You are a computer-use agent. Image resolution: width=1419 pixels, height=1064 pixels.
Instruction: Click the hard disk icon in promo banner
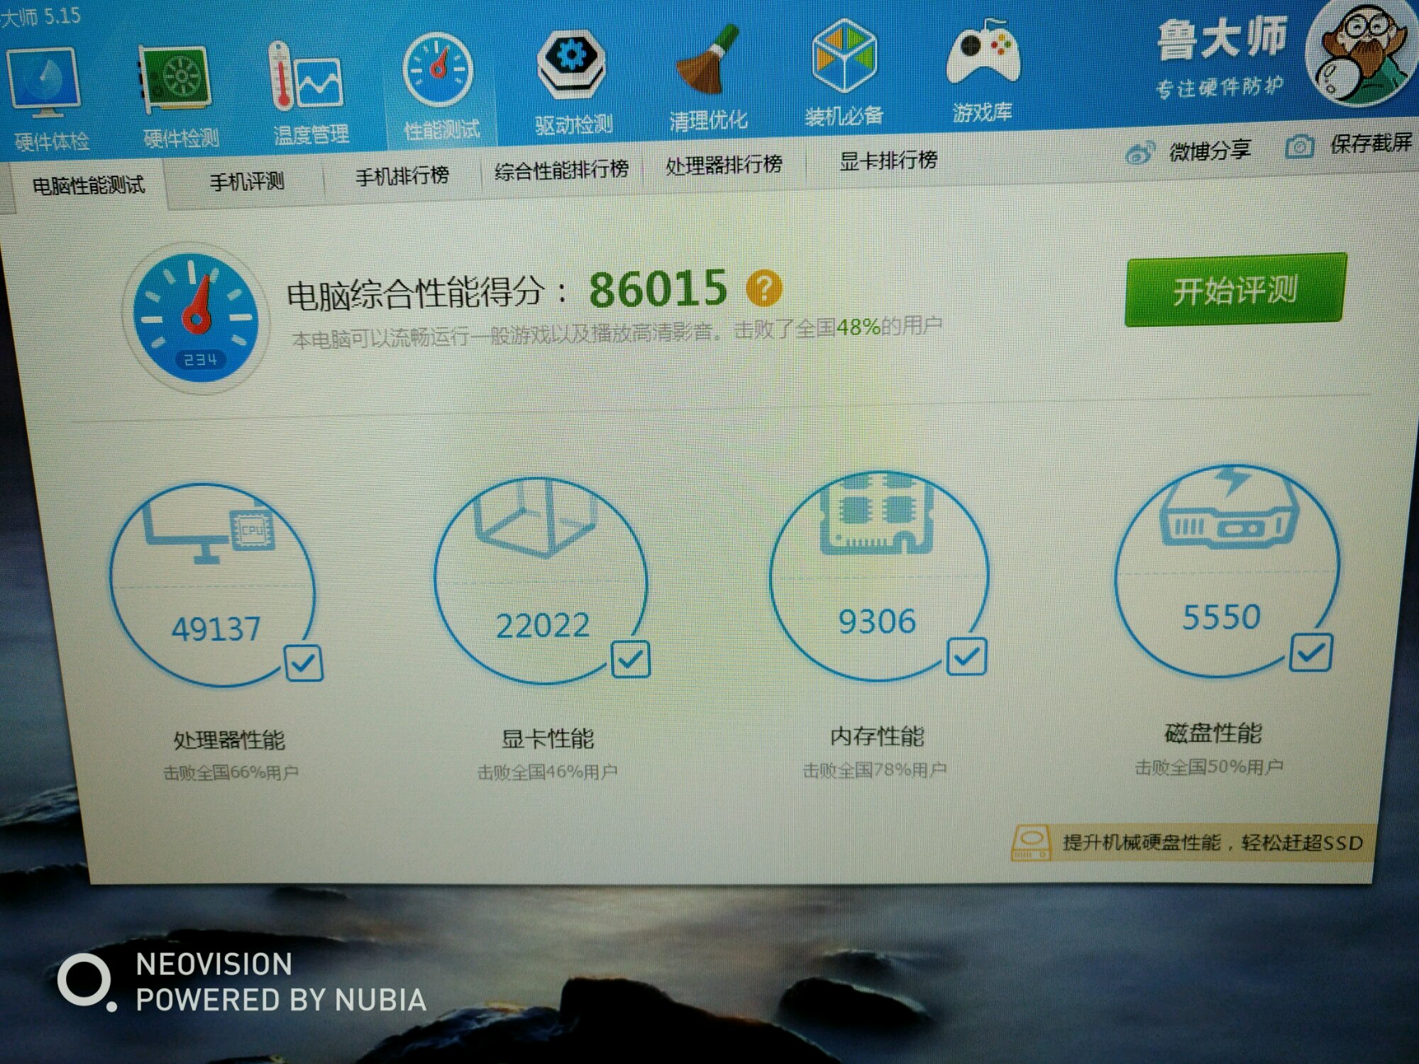pos(1031,843)
